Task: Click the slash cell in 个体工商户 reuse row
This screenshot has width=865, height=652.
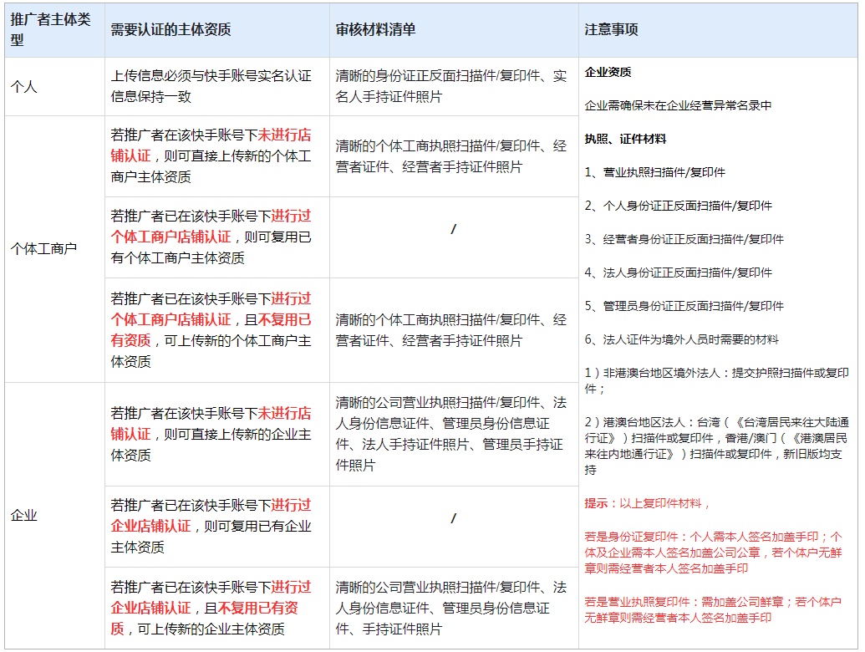Action: (454, 237)
